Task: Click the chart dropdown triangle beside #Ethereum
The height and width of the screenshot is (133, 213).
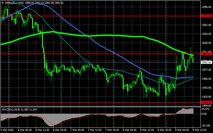Action: pos(2,3)
